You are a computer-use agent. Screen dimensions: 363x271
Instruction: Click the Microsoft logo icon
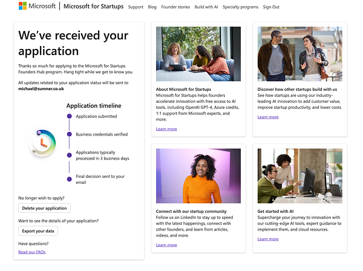coord(23,6)
